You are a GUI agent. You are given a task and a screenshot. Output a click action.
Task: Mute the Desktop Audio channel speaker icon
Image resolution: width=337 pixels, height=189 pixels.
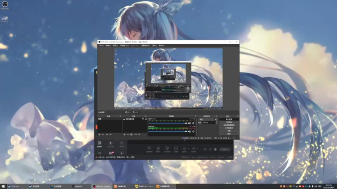[x=190, y=131]
